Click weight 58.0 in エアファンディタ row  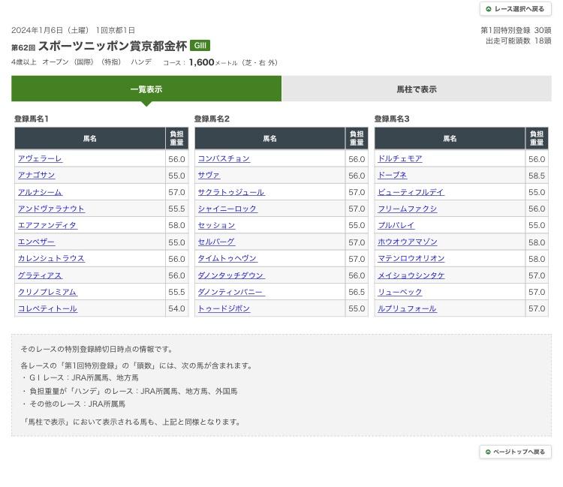[176, 225]
